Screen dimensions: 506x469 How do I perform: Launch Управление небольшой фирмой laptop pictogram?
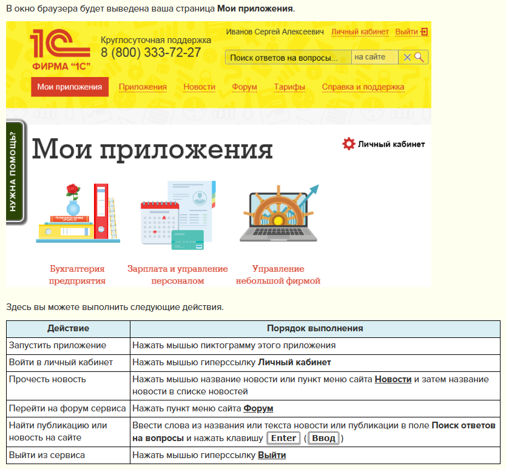pos(279,213)
